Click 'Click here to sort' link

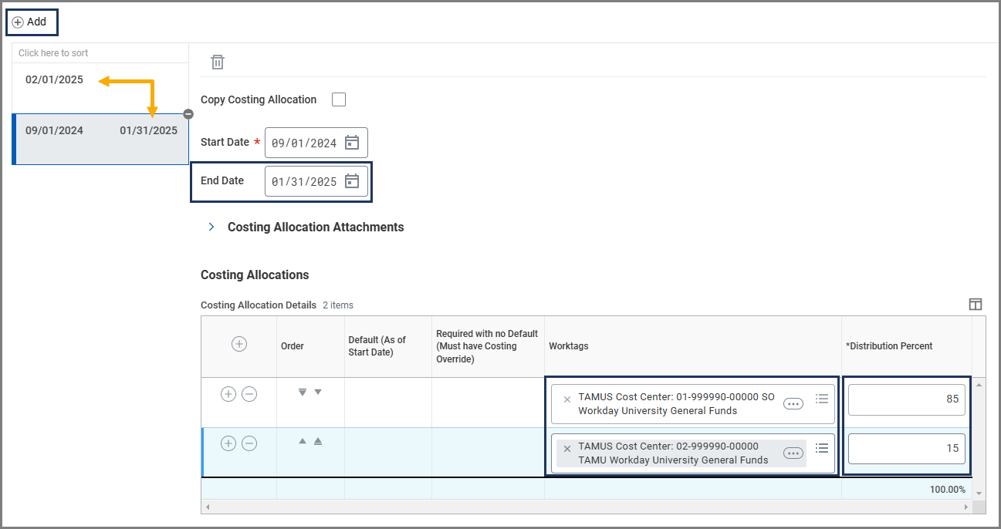[53, 53]
